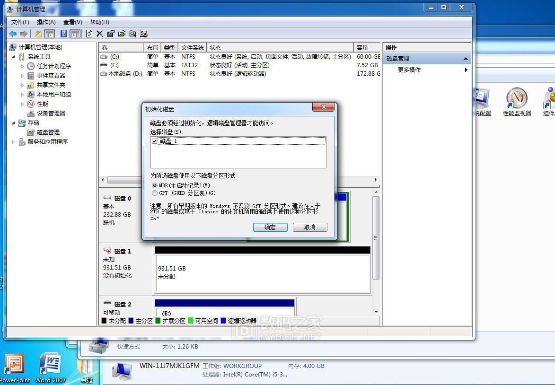Collapse the 系统工具 tree node
This screenshot has width=555, height=385.
[x=13, y=57]
